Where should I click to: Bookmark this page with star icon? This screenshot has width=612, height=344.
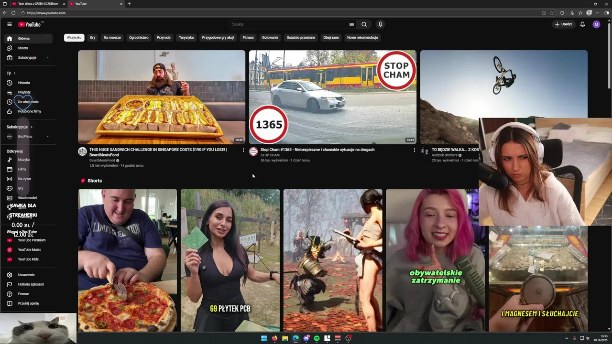click(x=552, y=13)
